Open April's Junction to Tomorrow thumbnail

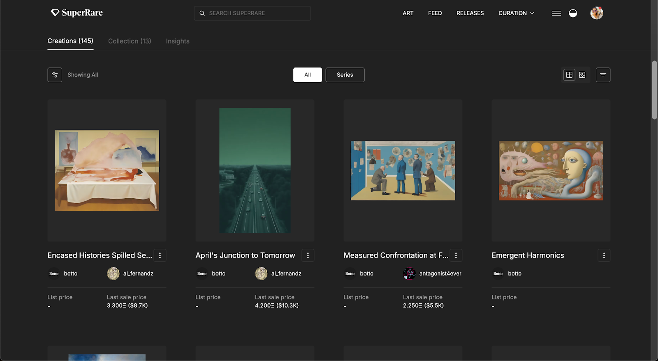pos(255,170)
